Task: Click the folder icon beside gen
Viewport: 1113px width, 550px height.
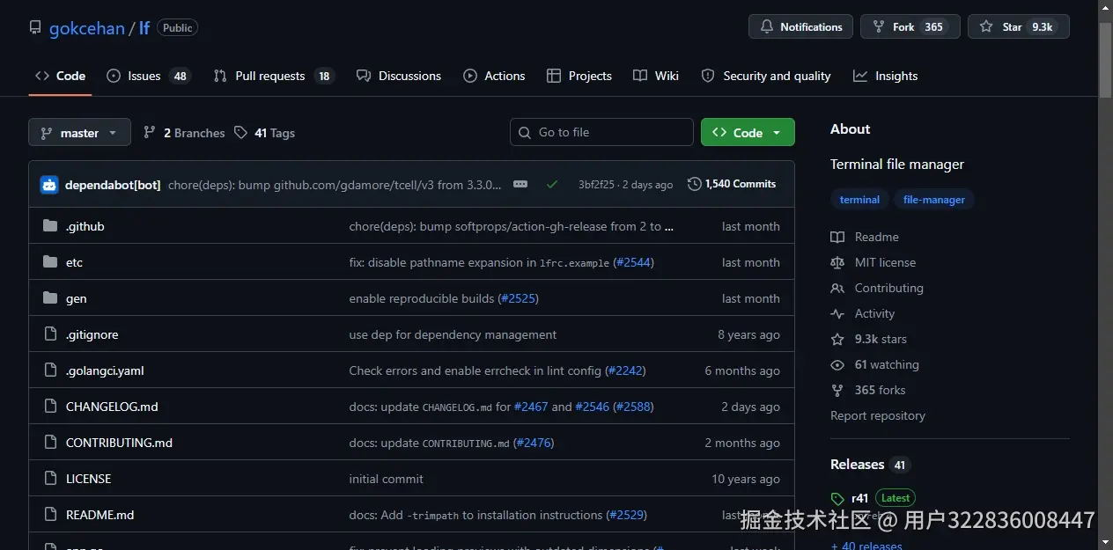Action: pyautogui.click(x=50, y=298)
